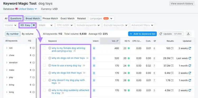Add 'why doesn't my dog play with toys' via plus icon
The height and width of the screenshot is (98, 198).
(x=50, y=80)
